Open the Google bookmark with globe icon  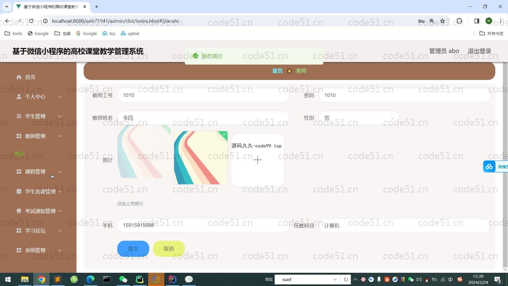pos(38,33)
